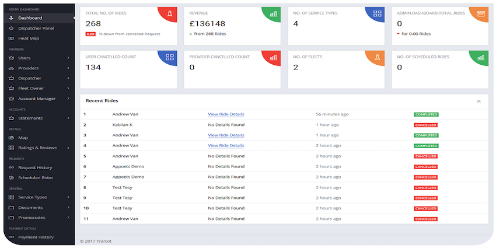The height and width of the screenshot is (248, 496).
Task: Open View Ride Details for ride 4
Action: pyautogui.click(x=226, y=145)
